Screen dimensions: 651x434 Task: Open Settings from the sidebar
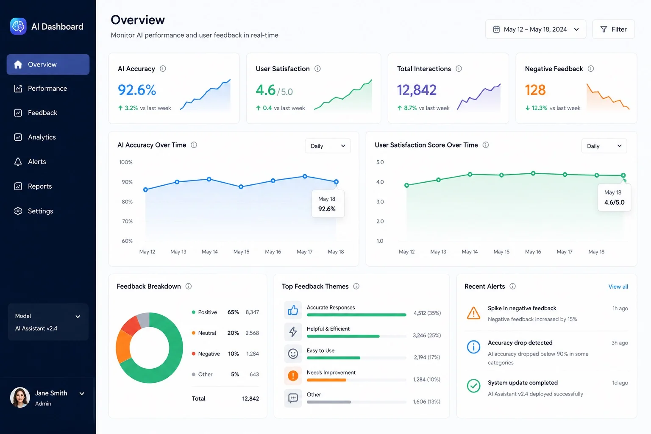[x=48, y=211]
